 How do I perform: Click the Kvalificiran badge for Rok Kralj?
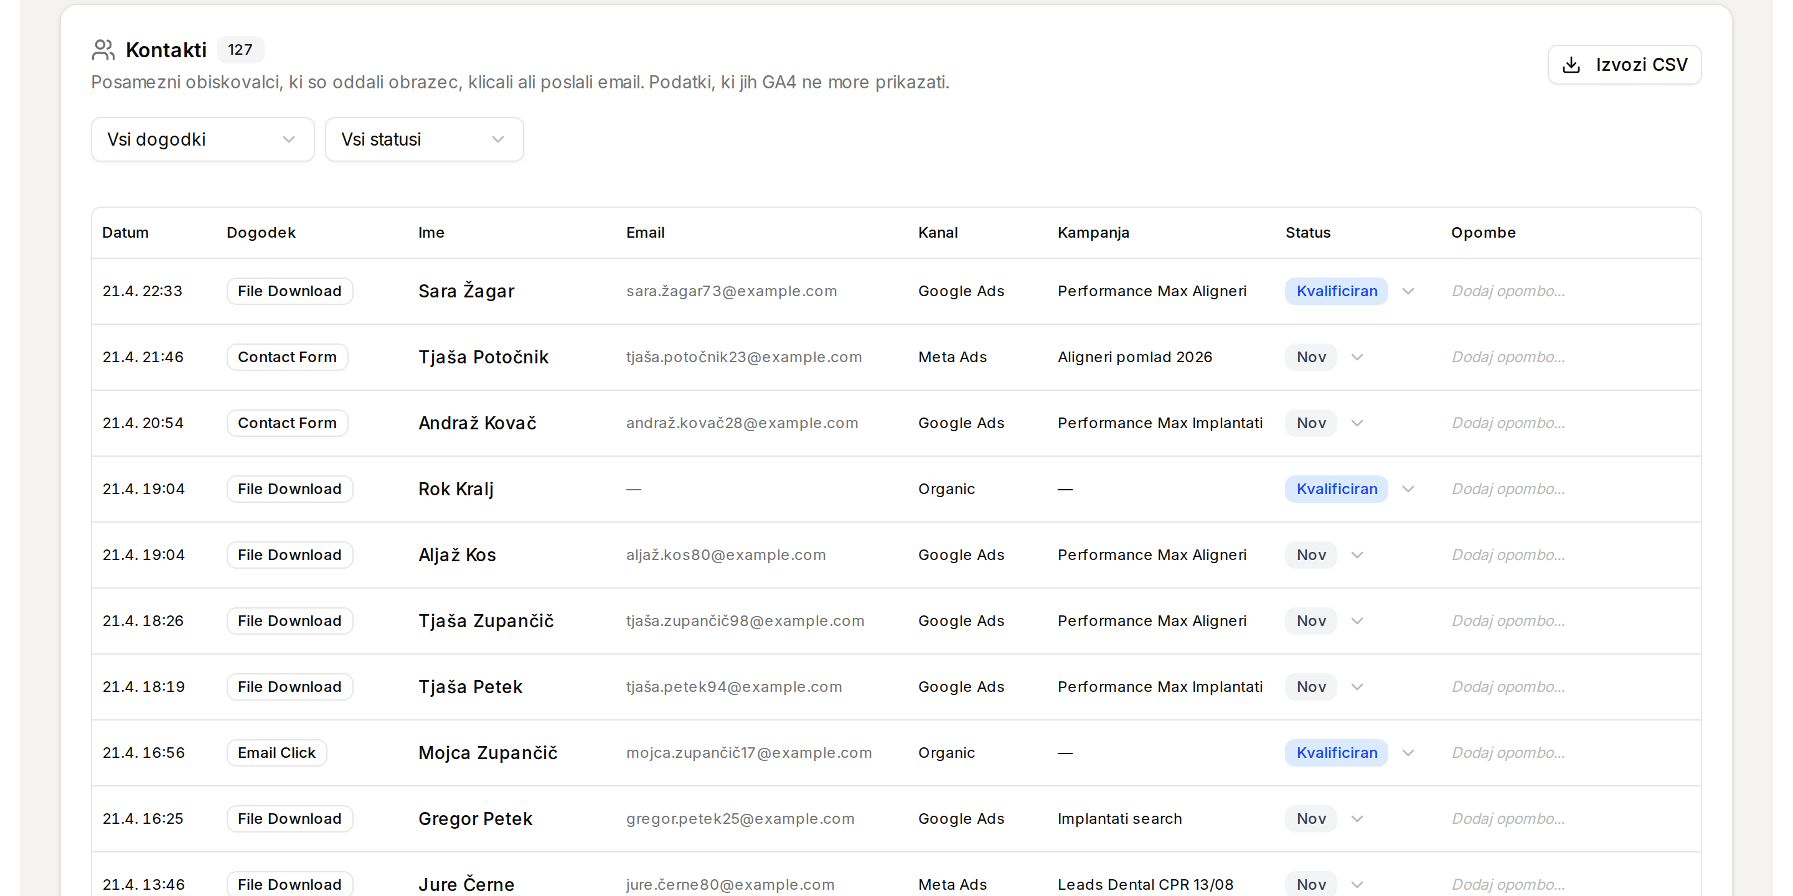pyautogui.click(x=1337, y=489)
